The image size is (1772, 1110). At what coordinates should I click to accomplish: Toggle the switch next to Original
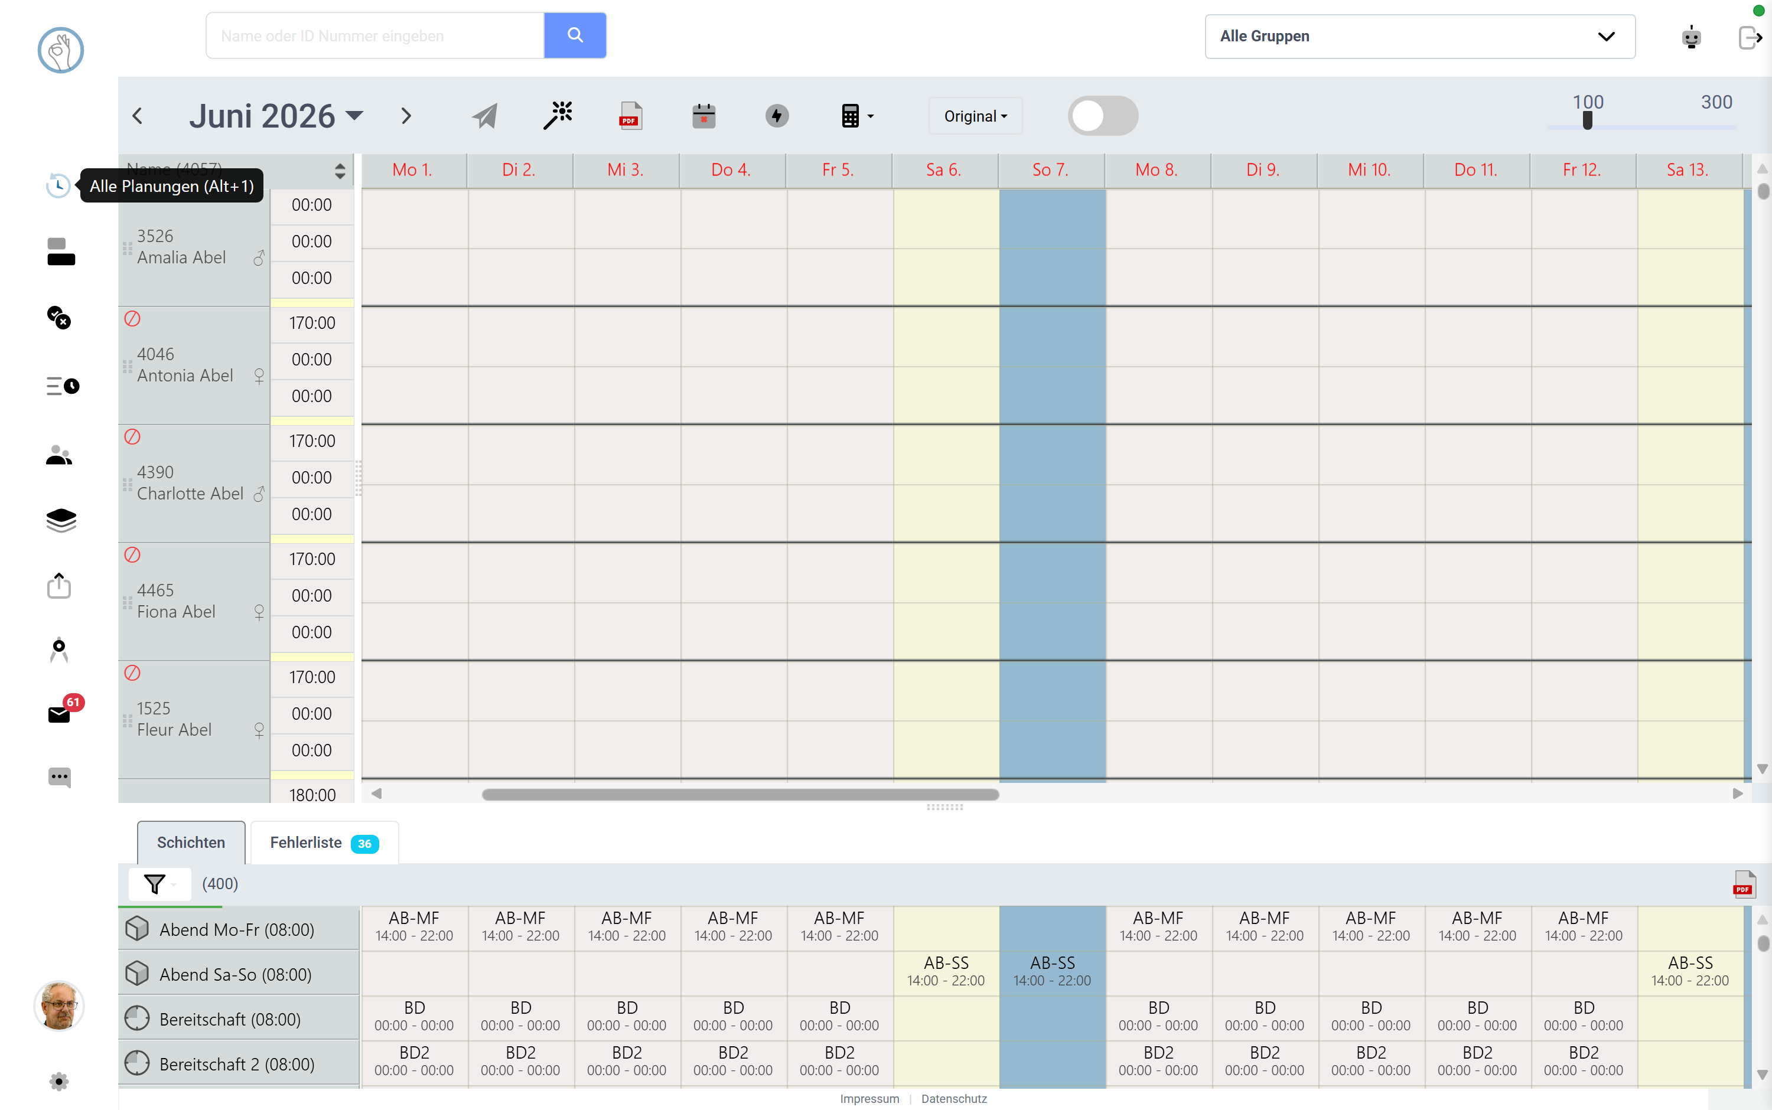click(x=1103, y=116)
